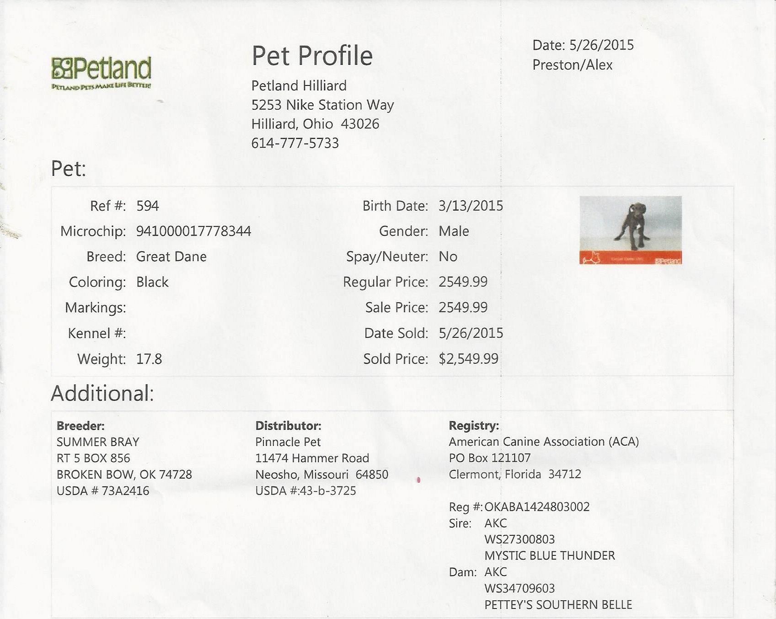Click sold price '$2,549.99'
The image size is (776, 619).
pos(468,359)
